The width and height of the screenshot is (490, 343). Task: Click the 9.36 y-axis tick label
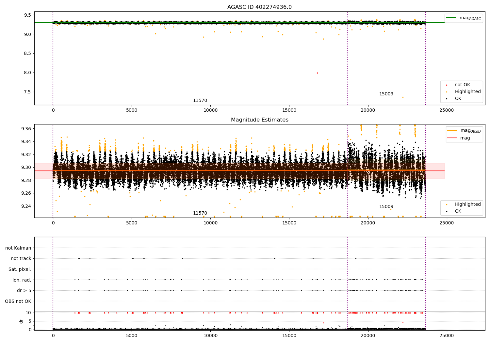[26, 129]
